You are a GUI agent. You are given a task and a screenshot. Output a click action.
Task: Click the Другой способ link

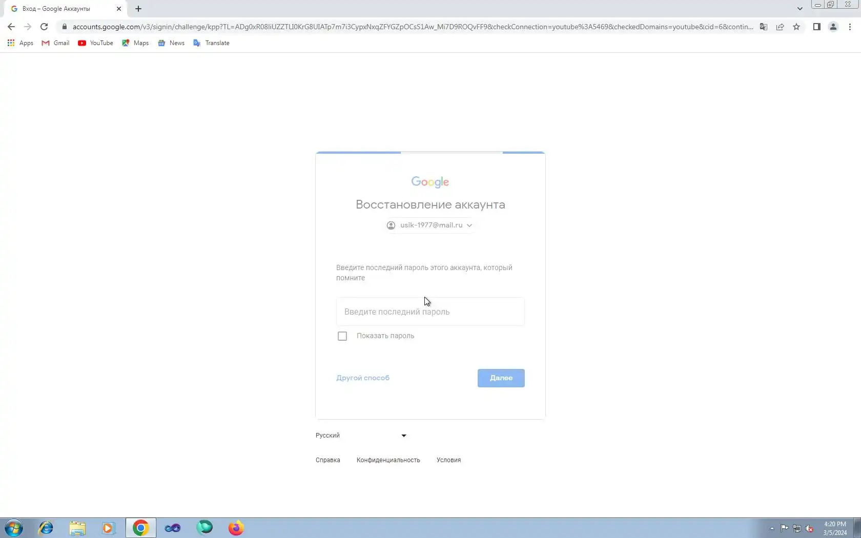(x=363, y=378)
